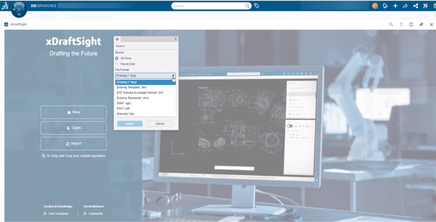Open the 3DEXPERIENCE compass
436x222 pixels.
coord(19,9)
